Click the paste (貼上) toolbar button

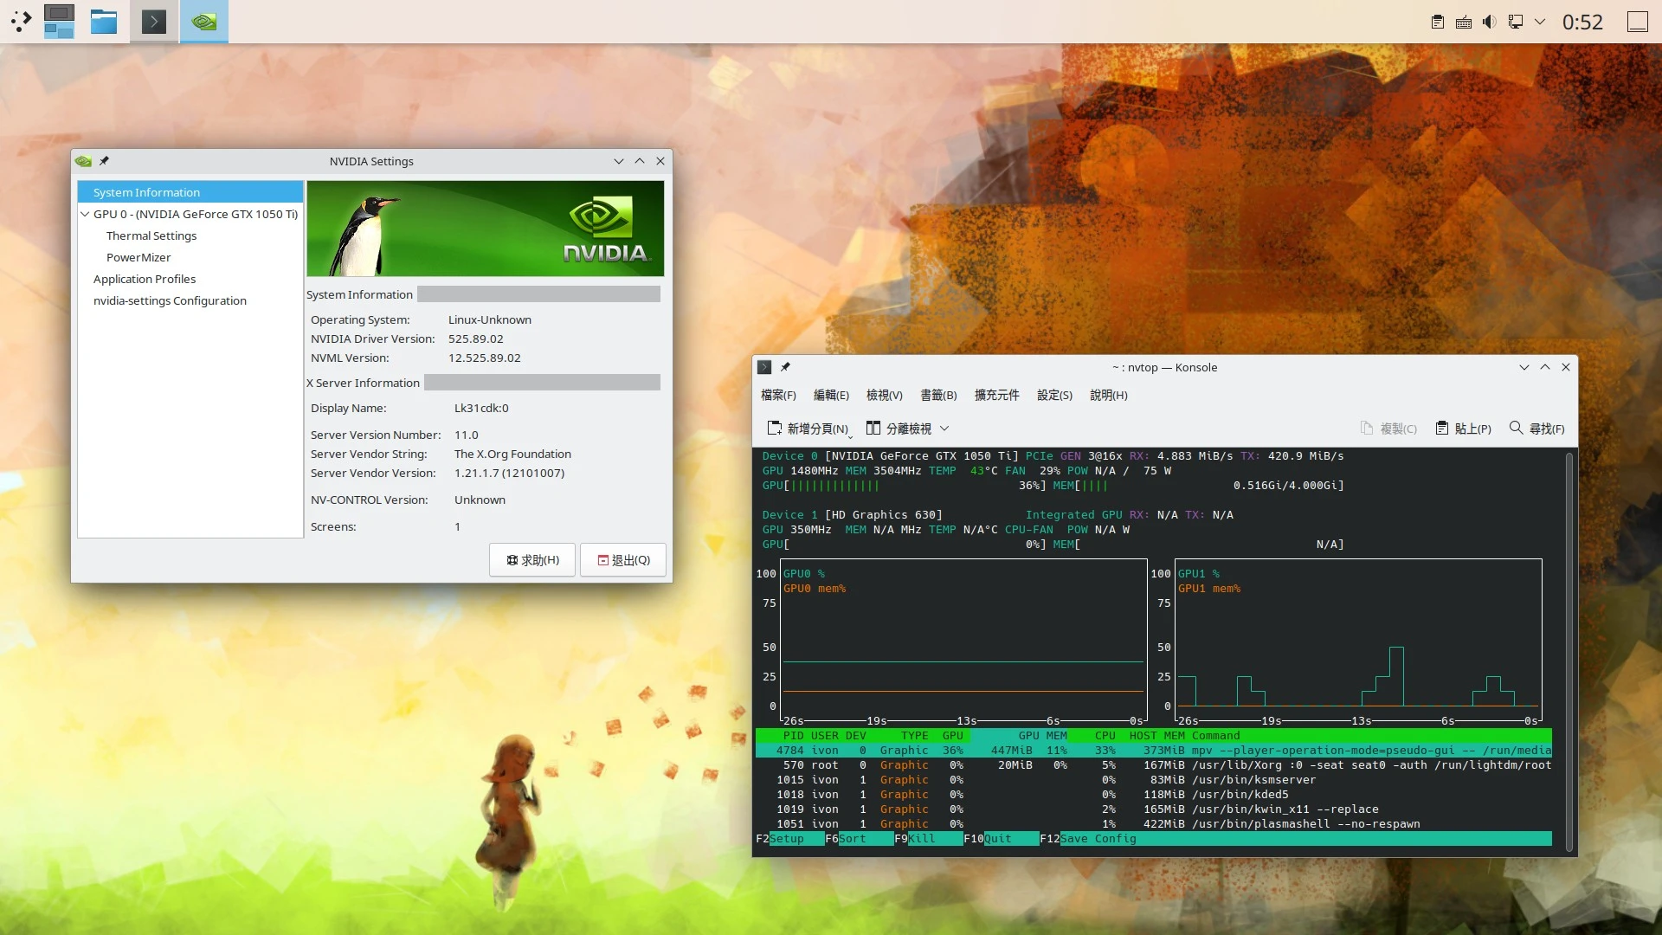(x=1464, y=429)
